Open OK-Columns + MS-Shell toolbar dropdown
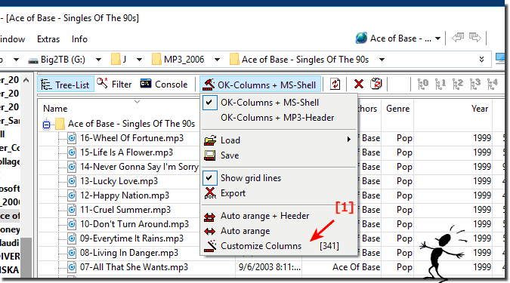This screenshot has width=510, height=283. (260, 85)
